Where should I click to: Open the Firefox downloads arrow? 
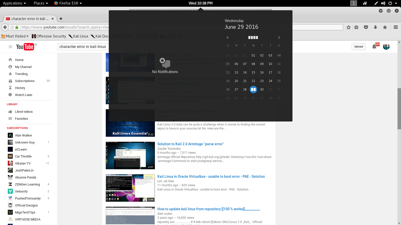click(x=375, y=27)
